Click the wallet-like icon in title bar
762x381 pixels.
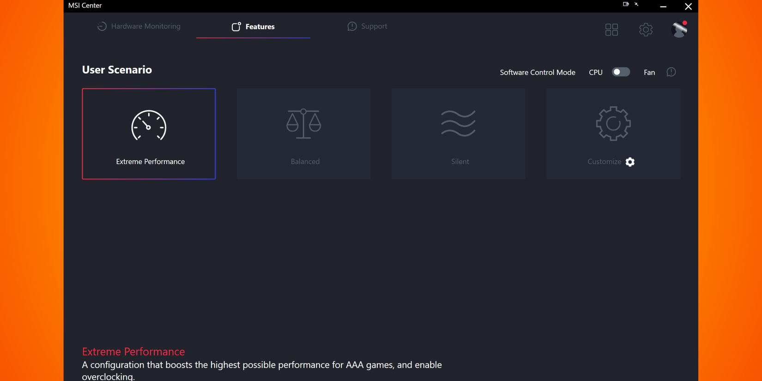[x=626, y=4]
